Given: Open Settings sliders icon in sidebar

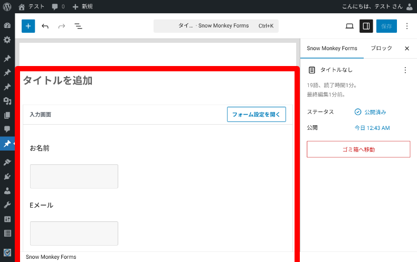Looking at the screenshot, I should (7, 219).
